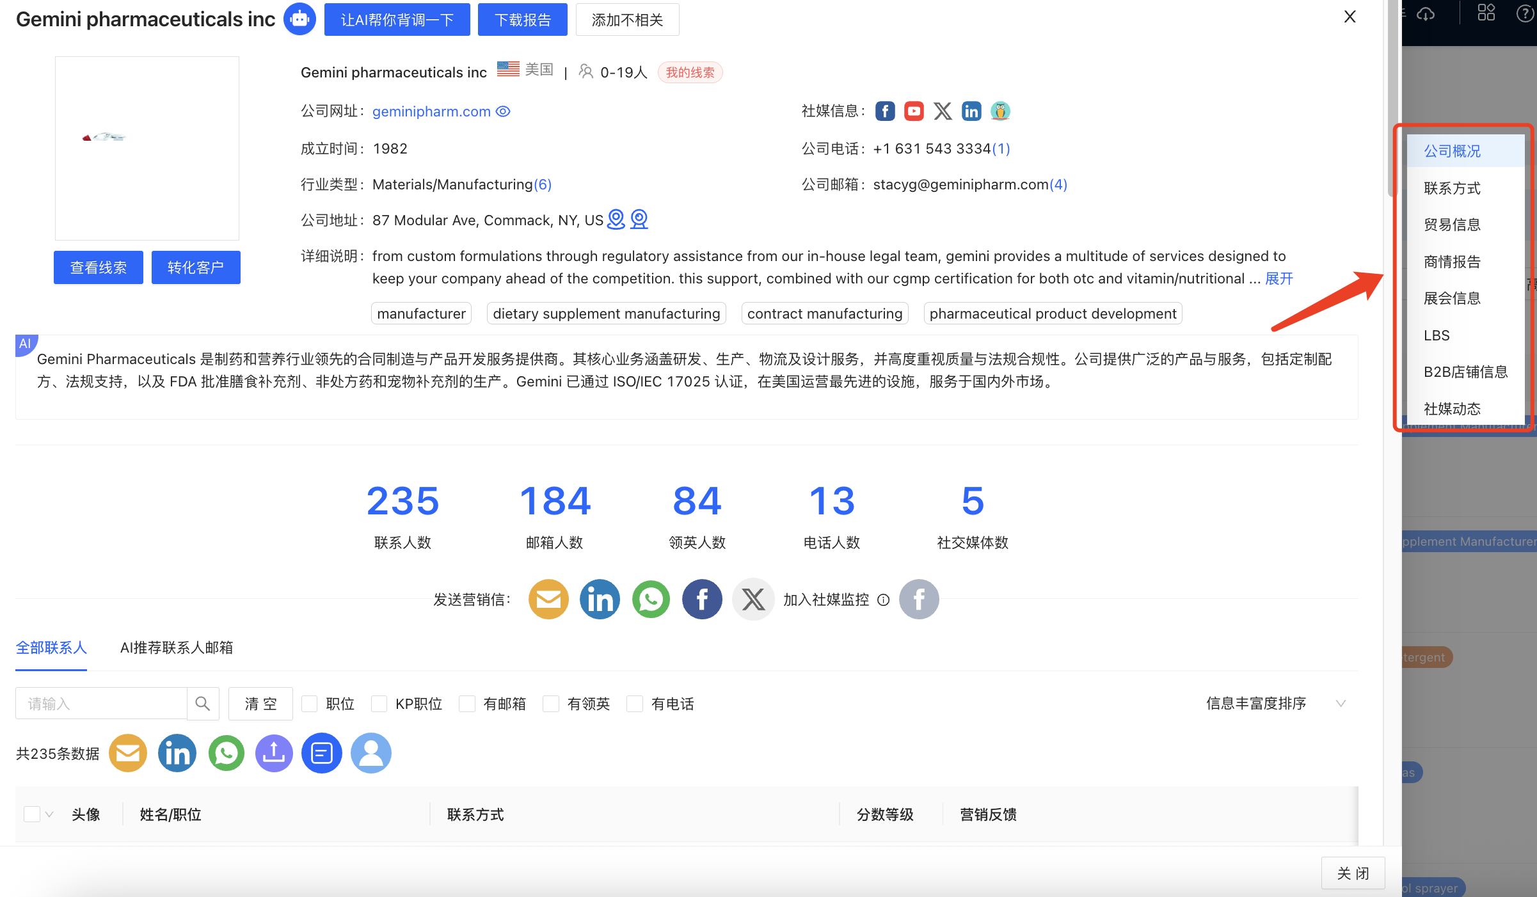Tick the select-all checkbox in table header
This screenshot has width=1537, height=897.
(x=32, y=814)
